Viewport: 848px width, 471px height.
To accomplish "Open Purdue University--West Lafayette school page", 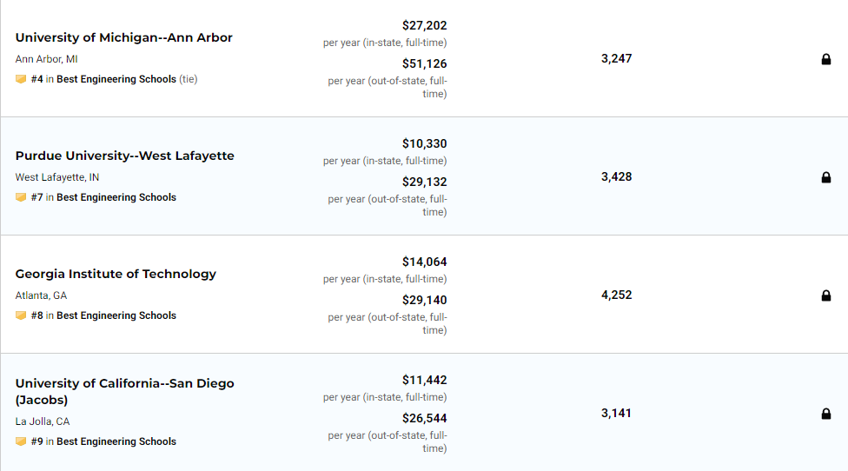I will pyautogui.click(x=125, y=156).
